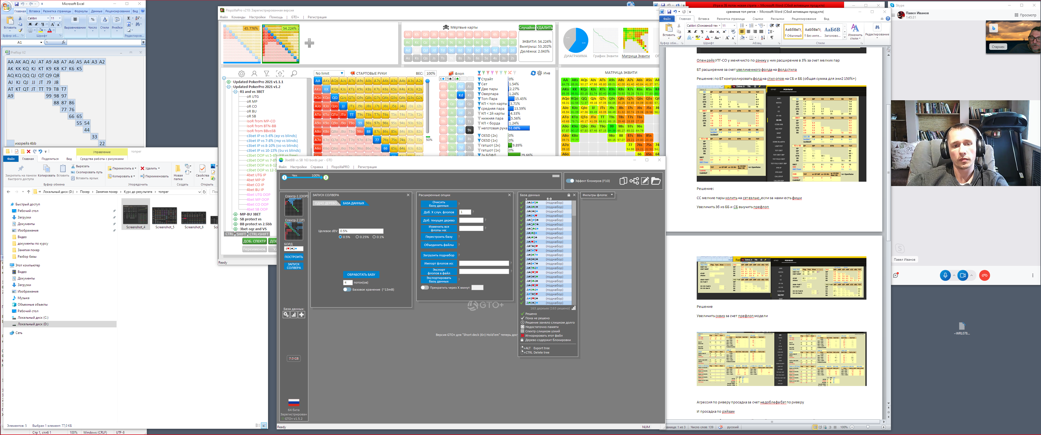Click the export arrow icon above Flopzilla tree

pyautogui.click(x=280, y=74)
